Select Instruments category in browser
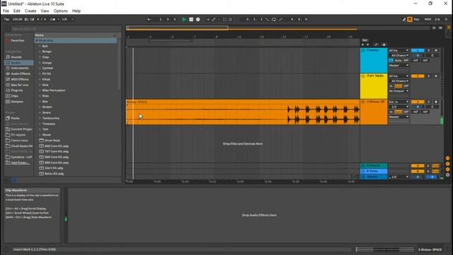453x255 pixels. pos(20,68)
